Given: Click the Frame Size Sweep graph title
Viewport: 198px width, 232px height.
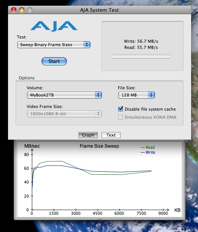Looking at the screenshot, I should (x=99, y=146).
